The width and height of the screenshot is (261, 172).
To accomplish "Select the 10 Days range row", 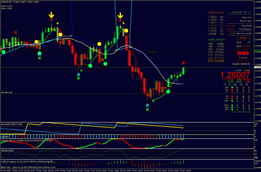I will tap(216, 52).
